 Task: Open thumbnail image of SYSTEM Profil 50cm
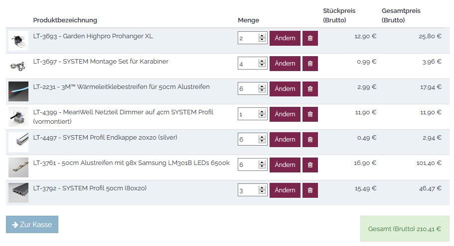coord(18,192)
